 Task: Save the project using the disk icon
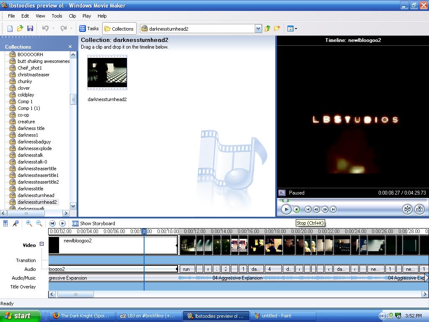pyautogui.click(x=30, y=28)
